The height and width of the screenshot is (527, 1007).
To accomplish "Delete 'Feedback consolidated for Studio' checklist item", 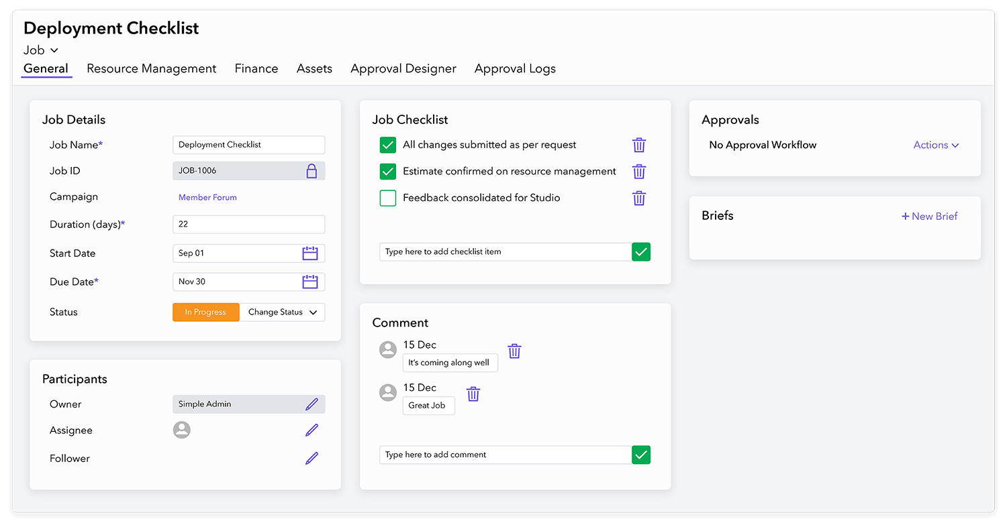I will (x=639, y=198).
